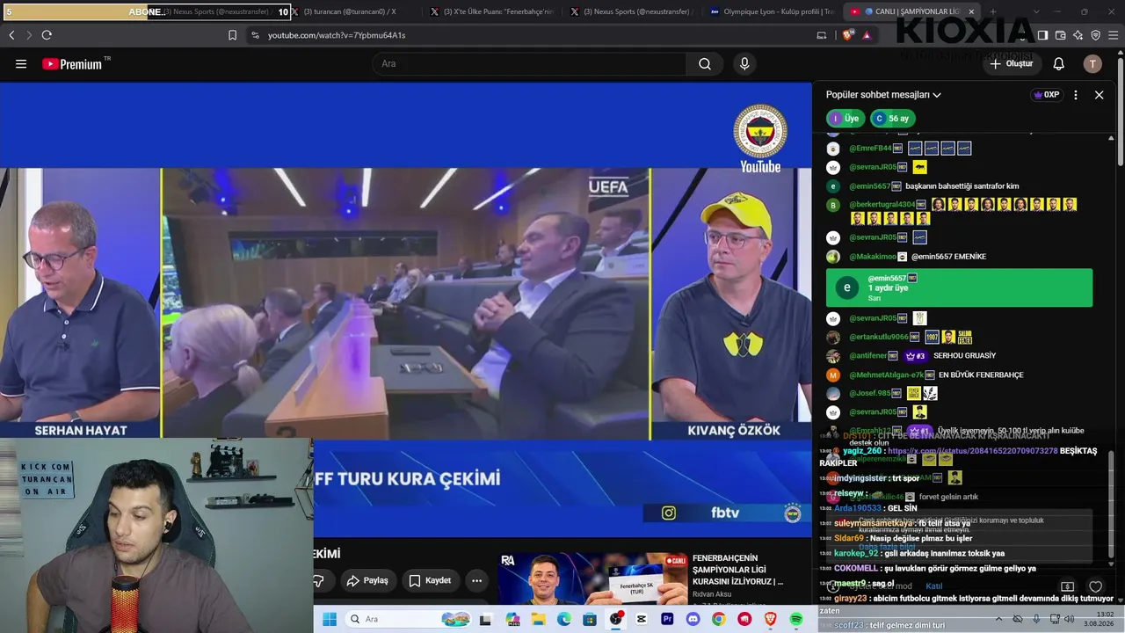Send a heart reaction in chat

point(1095,586)
